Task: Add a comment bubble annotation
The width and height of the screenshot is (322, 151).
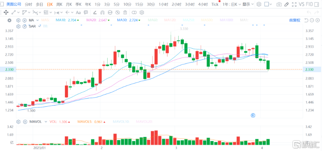Action: [86, 13]
